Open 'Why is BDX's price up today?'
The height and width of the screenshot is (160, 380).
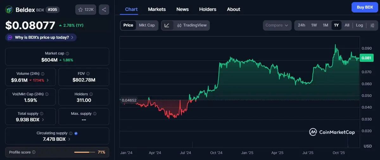41,37
